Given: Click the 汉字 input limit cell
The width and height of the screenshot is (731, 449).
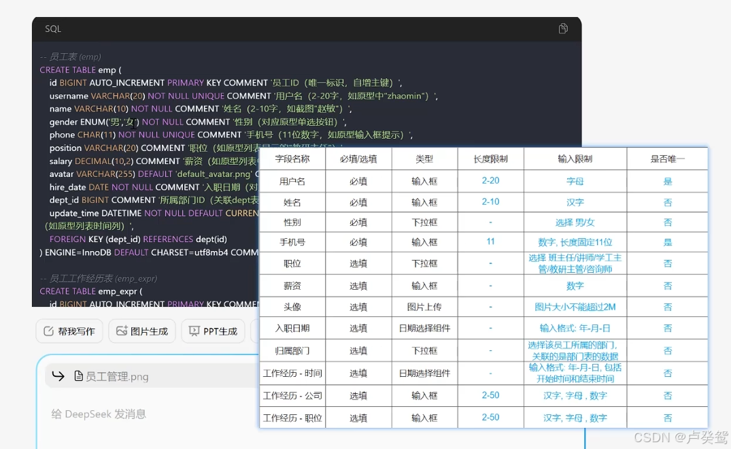Looking at the screenshot, I should [x=575, y=202].
